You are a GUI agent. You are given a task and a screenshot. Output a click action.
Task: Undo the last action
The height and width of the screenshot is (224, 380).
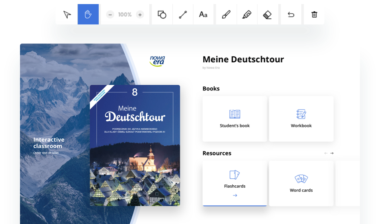(x=291, y=15)
